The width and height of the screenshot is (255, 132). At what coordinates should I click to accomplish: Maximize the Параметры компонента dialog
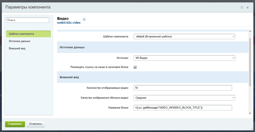pyautogui.click(x=242, y=8)
